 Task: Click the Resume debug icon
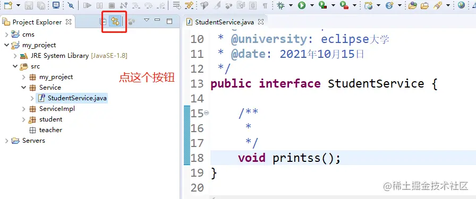pos(87,5)
